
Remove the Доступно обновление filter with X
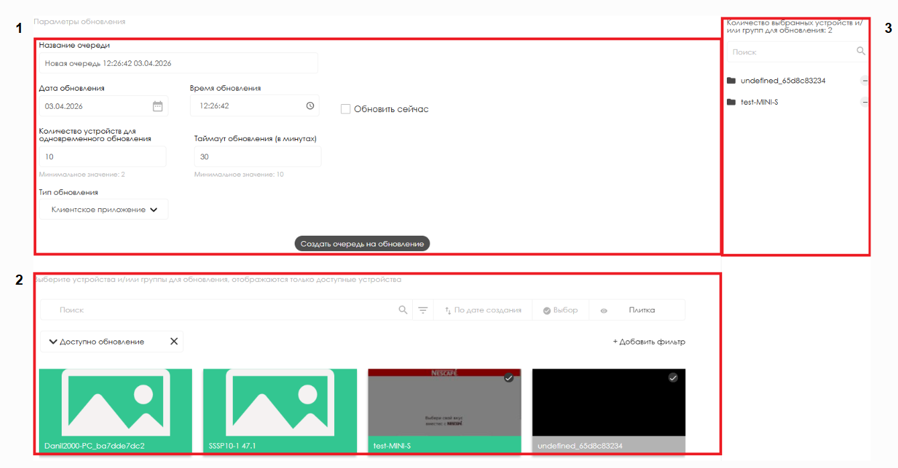[174, 341]
